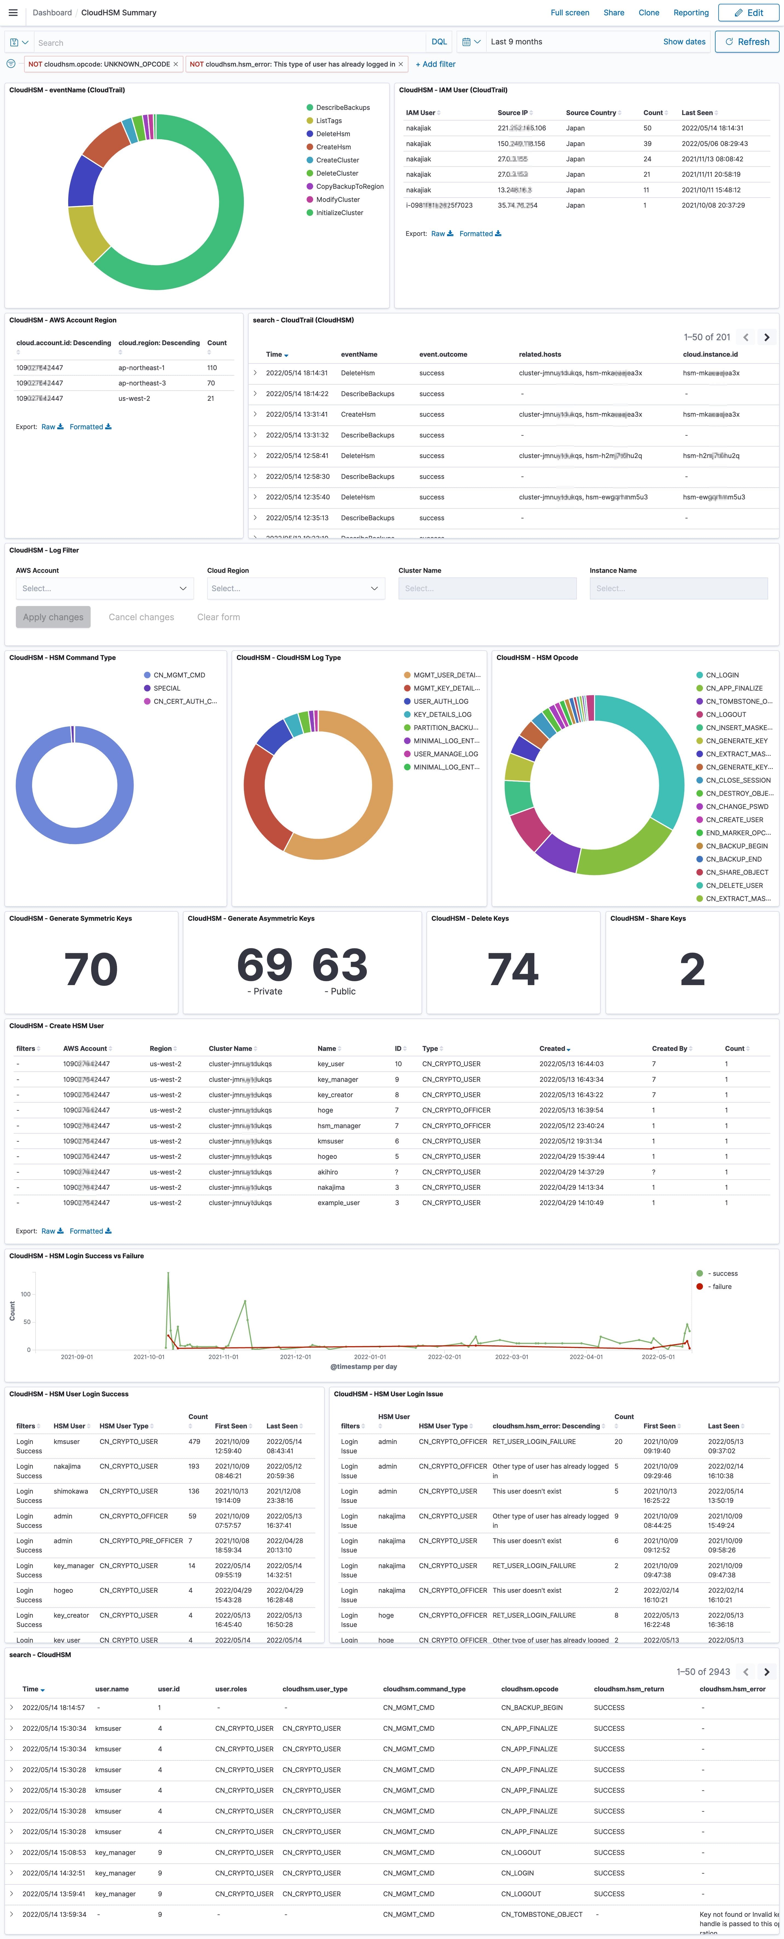Open the hamburger navigation menu
Screen dimensions: 784x1939
point(13,13)
